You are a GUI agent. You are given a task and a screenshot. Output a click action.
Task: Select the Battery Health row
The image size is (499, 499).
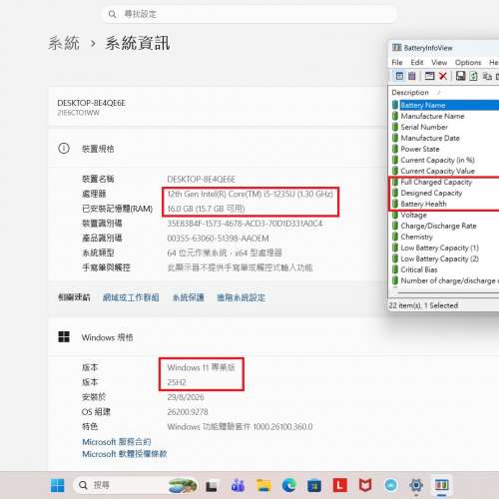445,204
